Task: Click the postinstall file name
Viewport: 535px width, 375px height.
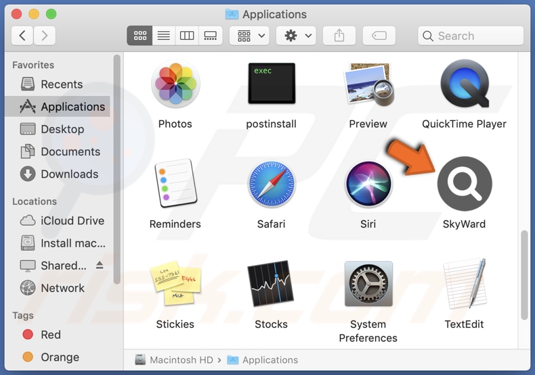Action: (272, 124)
